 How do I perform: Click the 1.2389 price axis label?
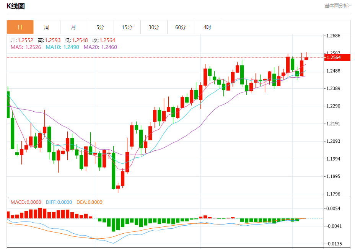point(333,88)
